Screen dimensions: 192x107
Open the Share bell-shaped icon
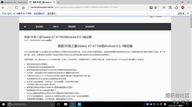176,8
